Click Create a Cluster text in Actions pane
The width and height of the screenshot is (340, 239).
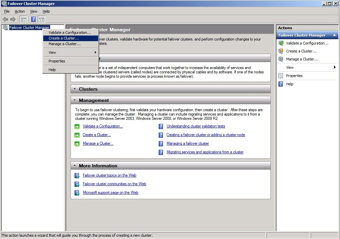tap(301, 51)
